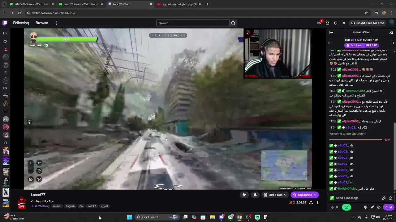Reload the page in browser
This screenshot has width=396, height=222.
pos(19,13)
